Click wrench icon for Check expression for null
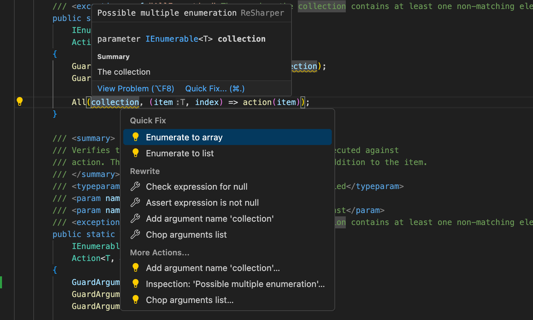The height and width of the screenshot is (320, 533). 135,187
